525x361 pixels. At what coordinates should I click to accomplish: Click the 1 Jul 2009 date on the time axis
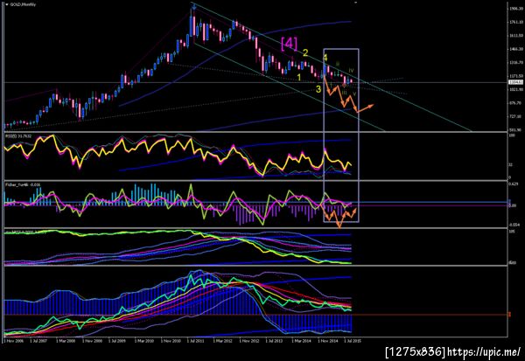point(117,341)
